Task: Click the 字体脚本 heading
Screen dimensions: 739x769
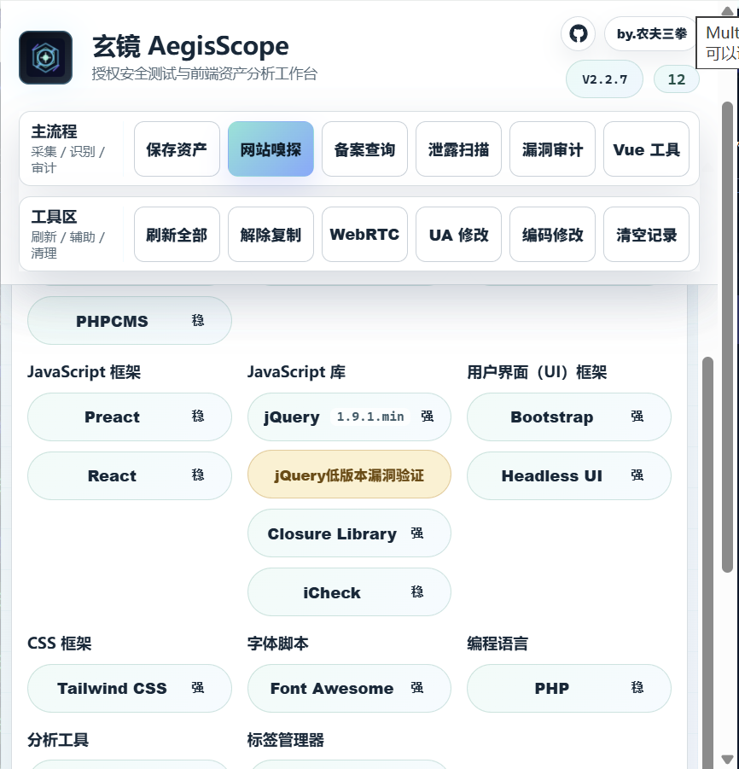Action: 277,643
